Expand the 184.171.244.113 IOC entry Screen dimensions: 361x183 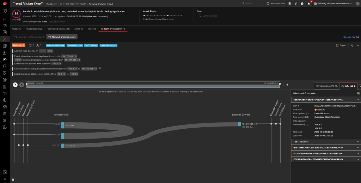[358, 142]
